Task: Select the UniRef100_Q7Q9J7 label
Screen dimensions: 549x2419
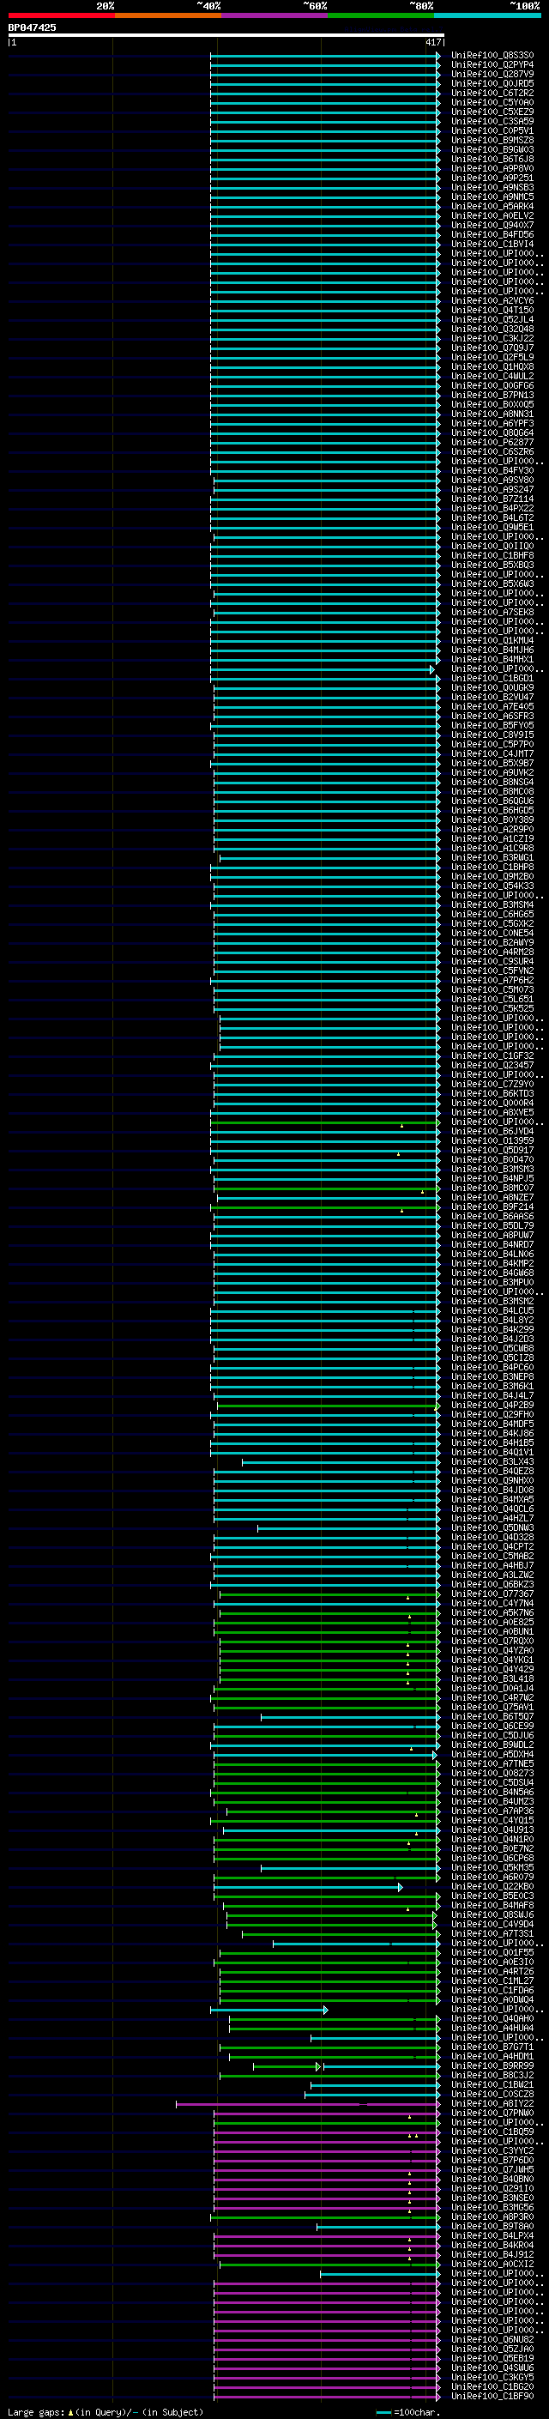Action: [x=492, y=348]
